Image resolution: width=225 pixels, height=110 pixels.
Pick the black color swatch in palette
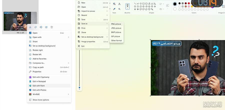tap(179, 3)
